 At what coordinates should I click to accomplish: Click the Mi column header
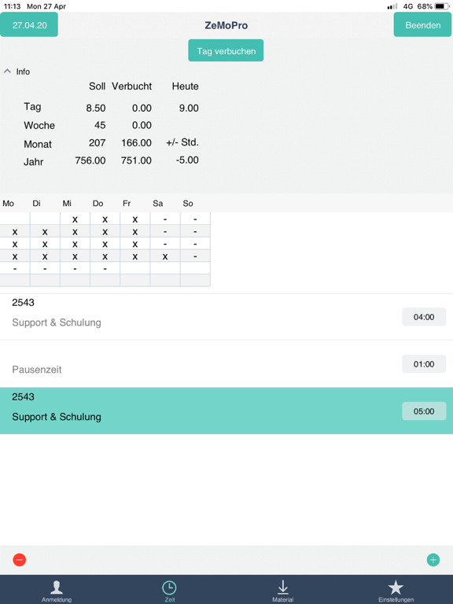[67, 204]
